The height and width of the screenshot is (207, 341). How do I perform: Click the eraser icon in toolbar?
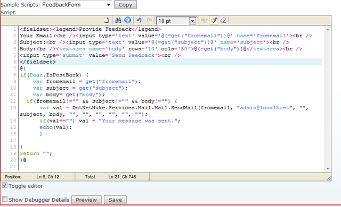point(223,20)
